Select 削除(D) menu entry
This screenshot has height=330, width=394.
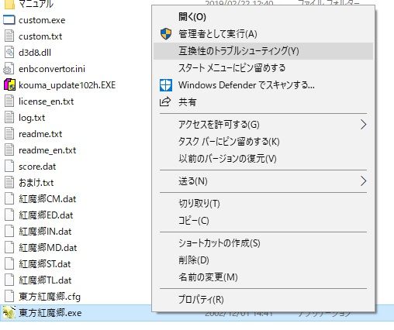coord(263,260)
